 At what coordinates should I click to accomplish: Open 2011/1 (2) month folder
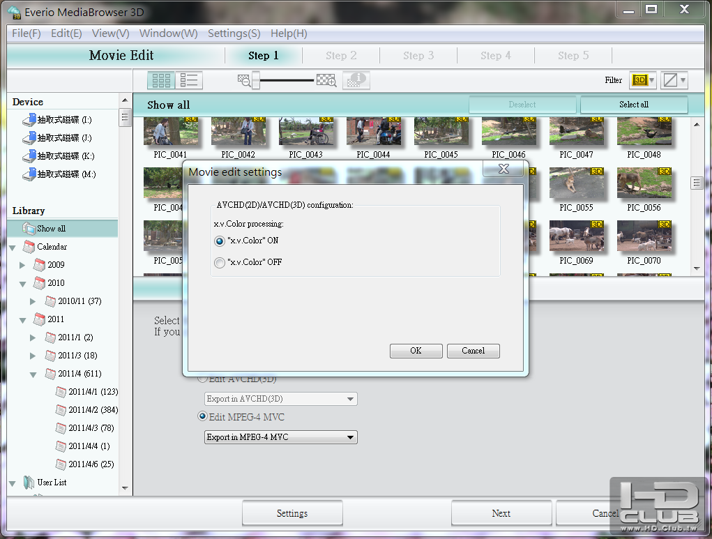69,337
